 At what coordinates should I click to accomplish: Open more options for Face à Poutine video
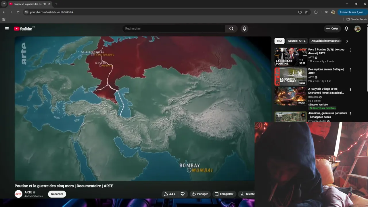350,50
